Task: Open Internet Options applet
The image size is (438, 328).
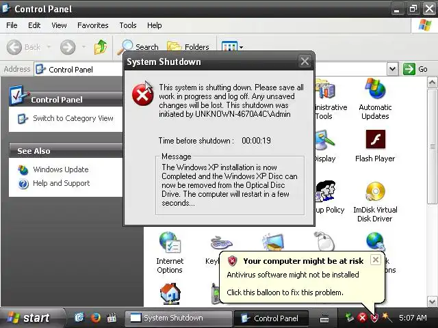Action: pos(170,253)
